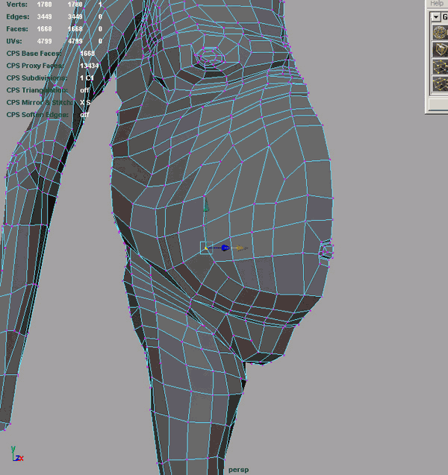Click the Edges label in the HUD
This screenshot has width=448, height=475.
18,16
